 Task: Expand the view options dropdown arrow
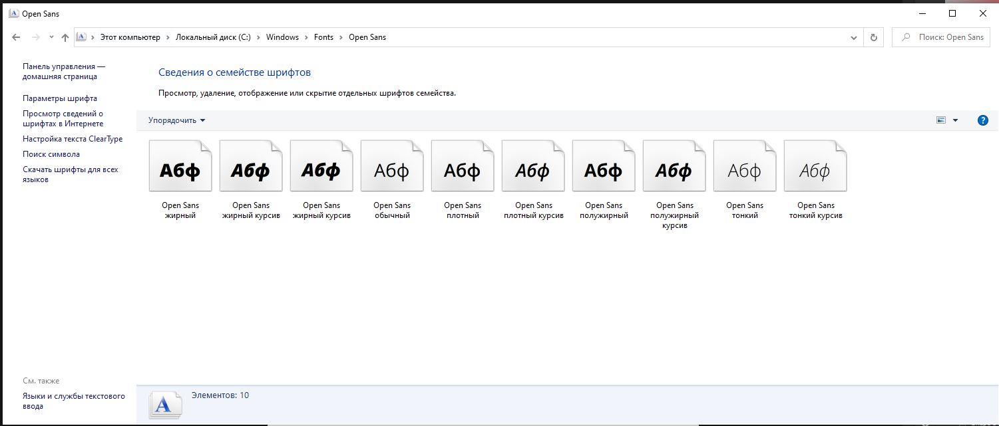point(956,120)
